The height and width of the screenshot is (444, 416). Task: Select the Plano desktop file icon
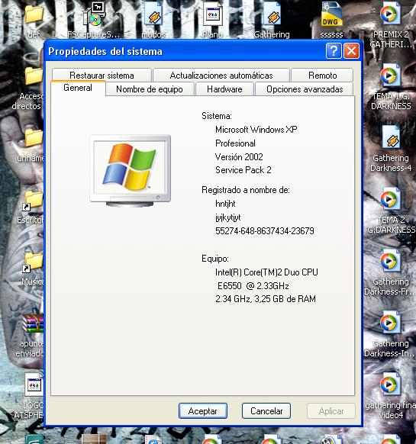coord(212,14)
